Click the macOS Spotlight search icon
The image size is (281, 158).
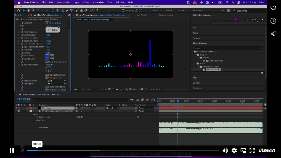click(x=233, y=2)
